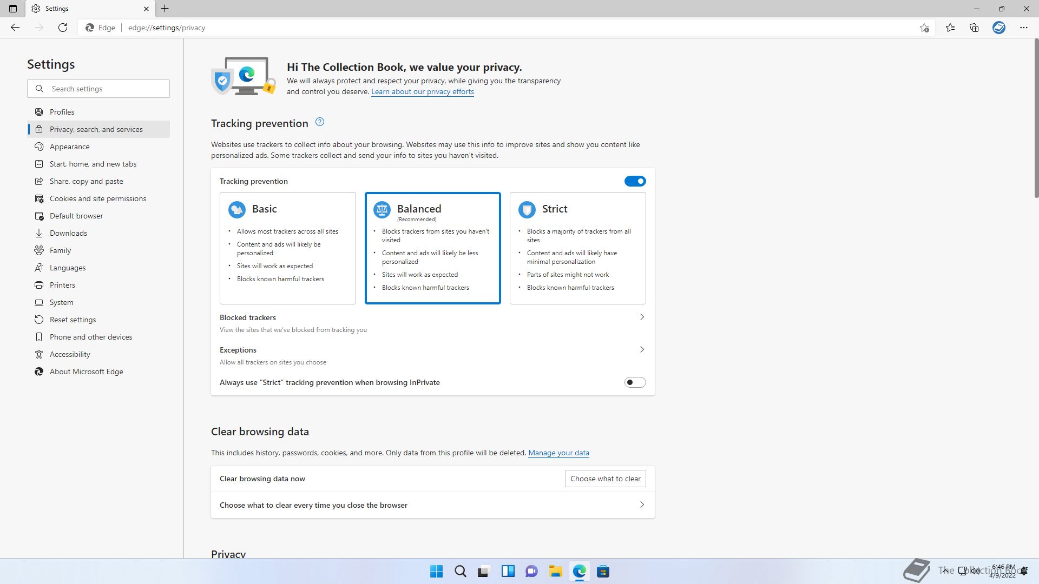Close the Settings tab
Image resolution: width=1039 pixels, height=584 pixels.
[x=146, y=9]
